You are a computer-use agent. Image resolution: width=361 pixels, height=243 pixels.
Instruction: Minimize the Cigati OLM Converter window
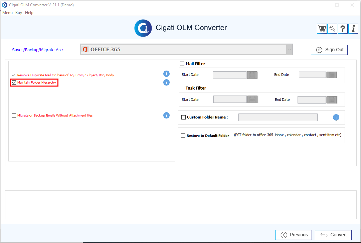point(322,5)
